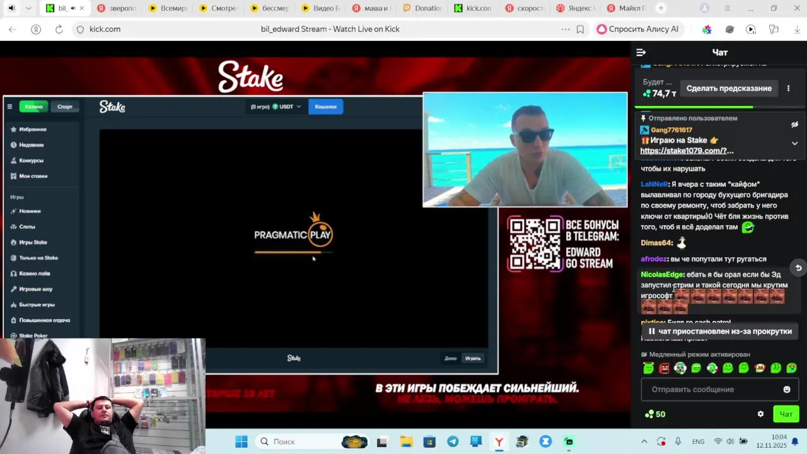Open Telegram from the taskbar
Image resolution: width=807 pixels, height=454 pixels.
(x=453, y=442)
